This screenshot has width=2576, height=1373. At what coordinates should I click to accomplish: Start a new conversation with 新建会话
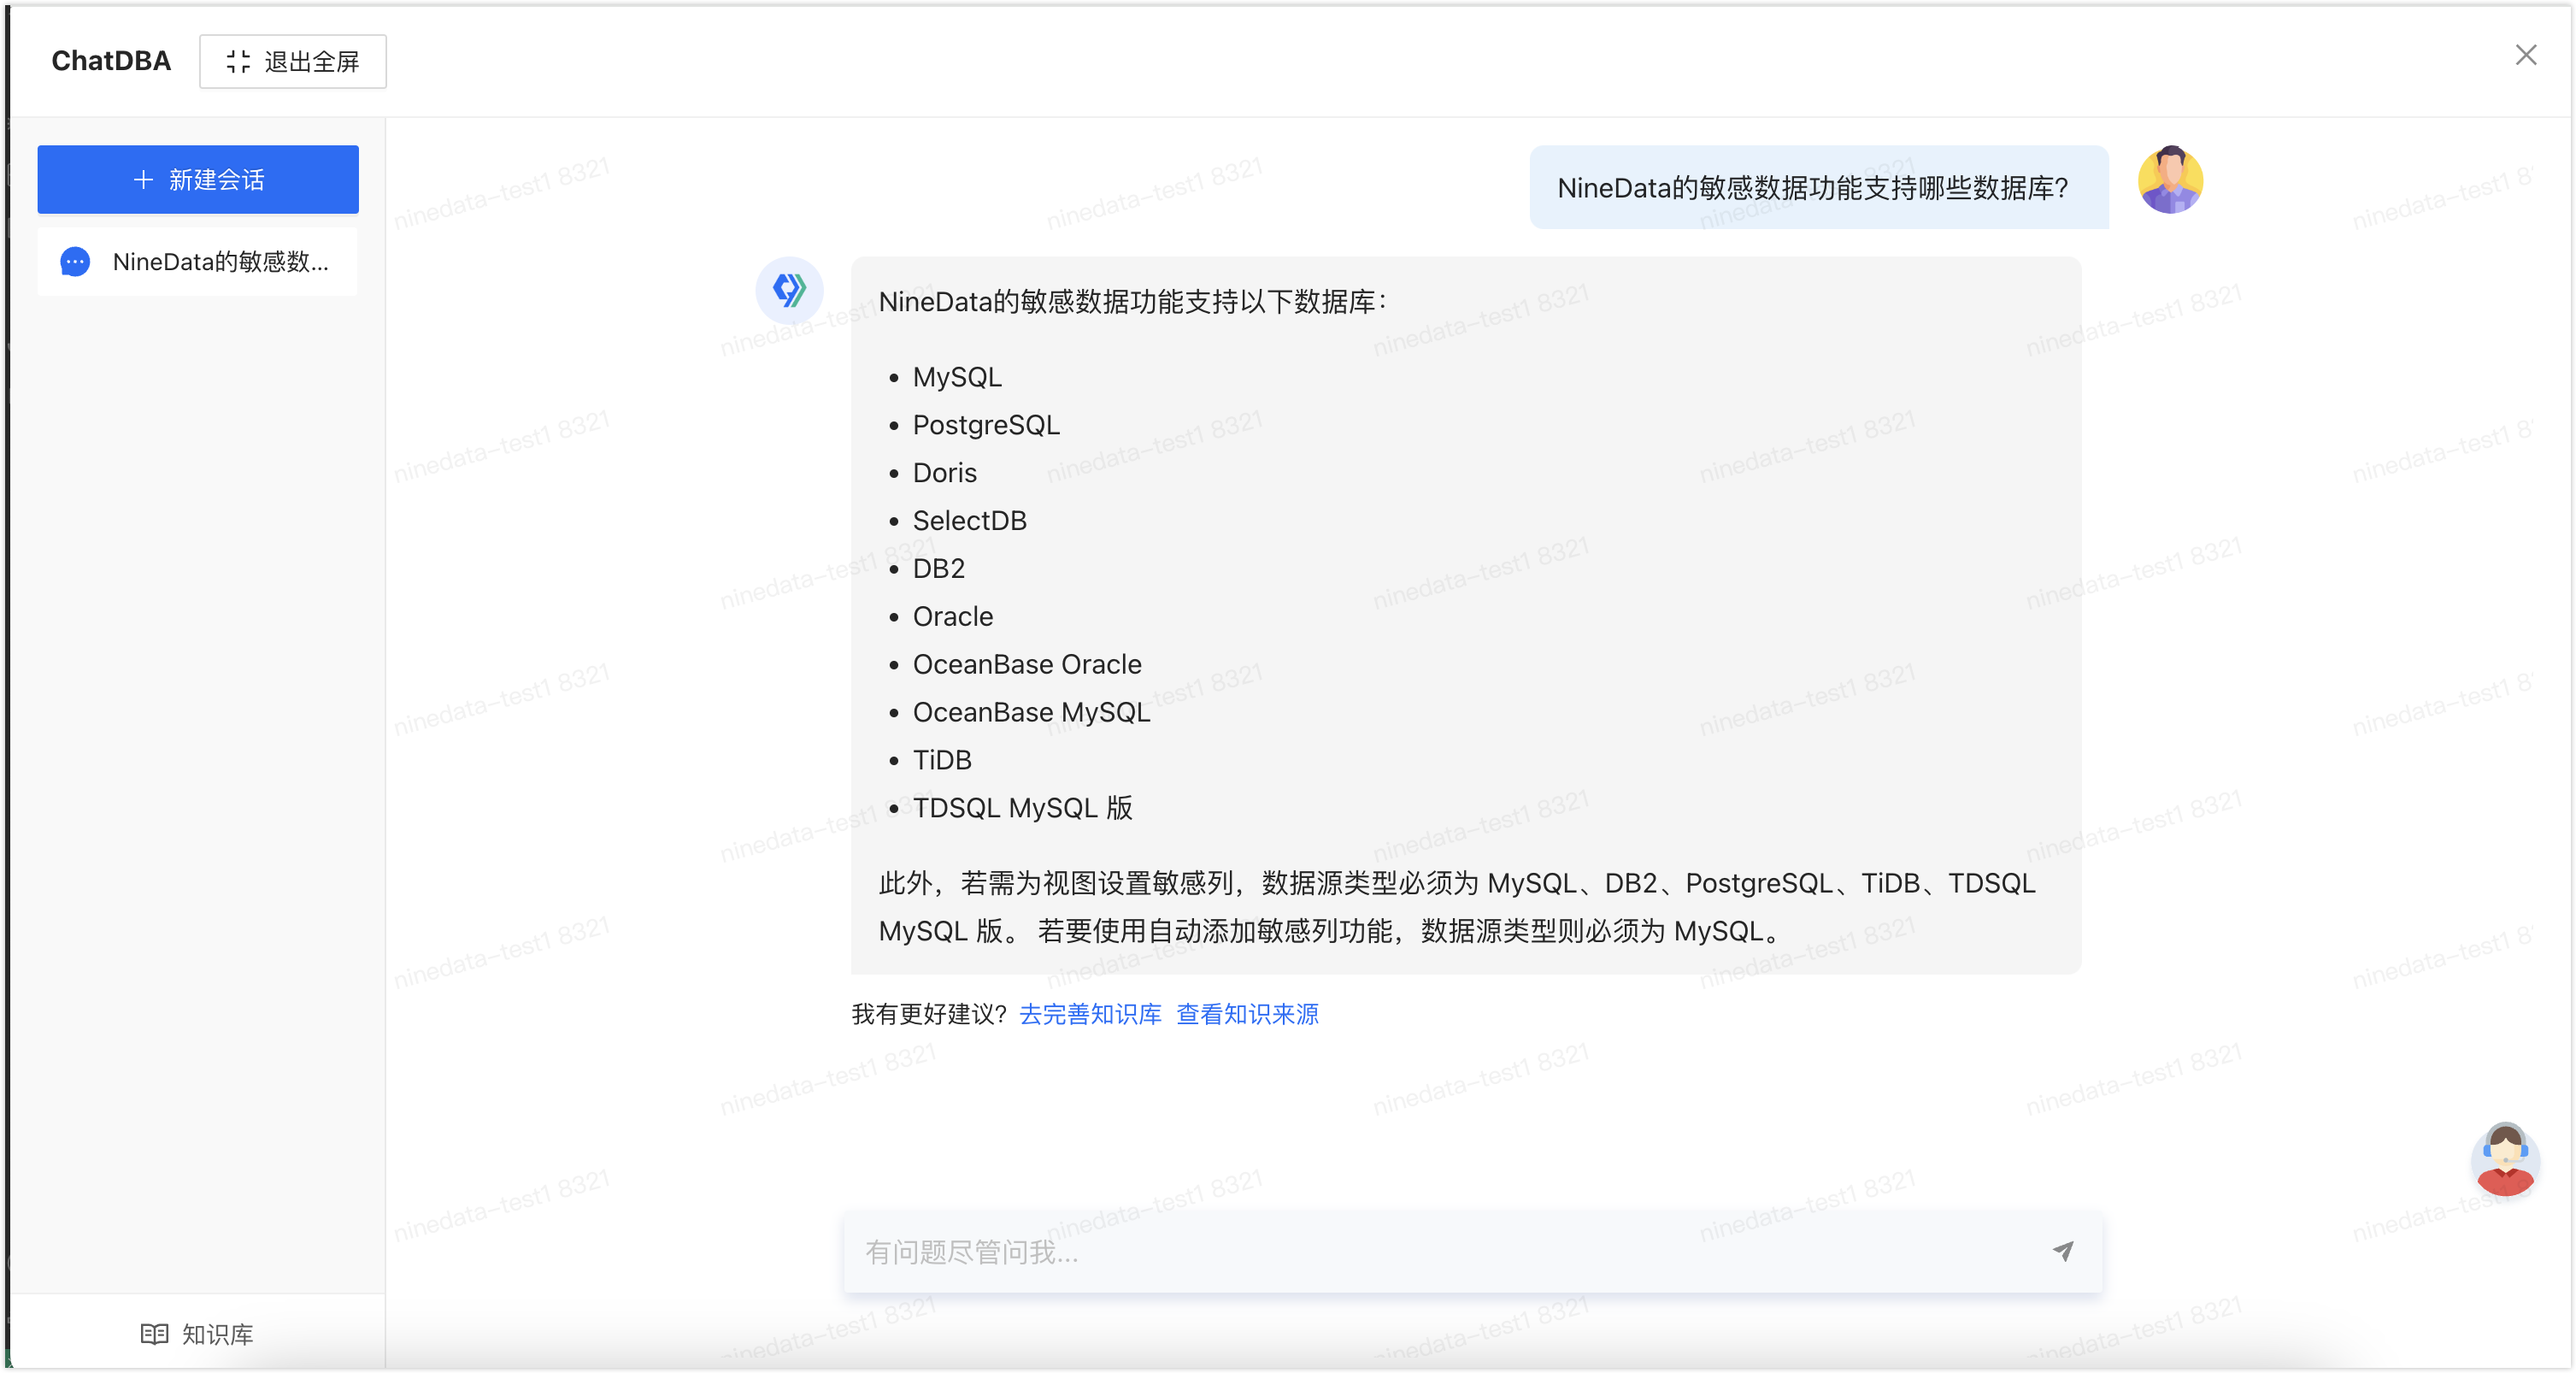(198, 179)
